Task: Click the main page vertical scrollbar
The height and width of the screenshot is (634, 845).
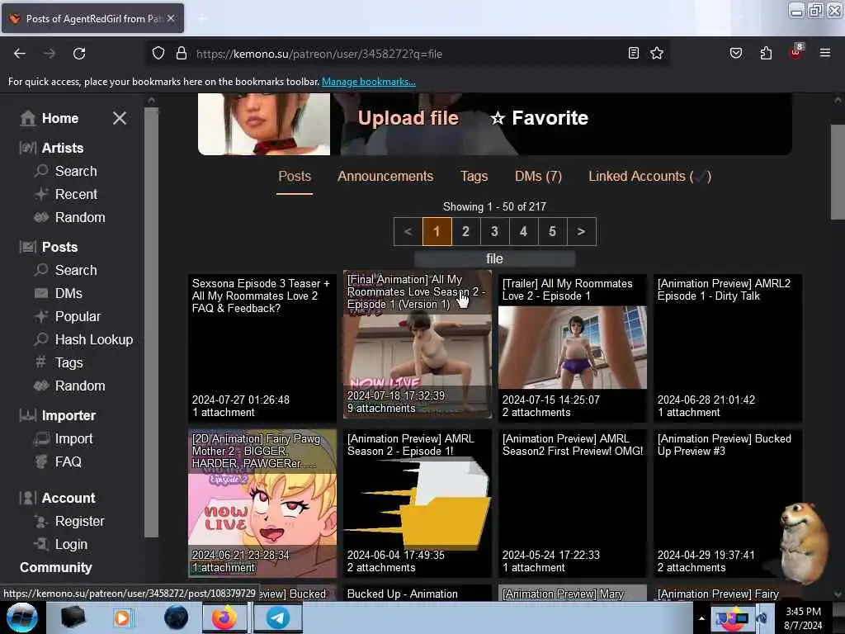Action: pos(838,173)
